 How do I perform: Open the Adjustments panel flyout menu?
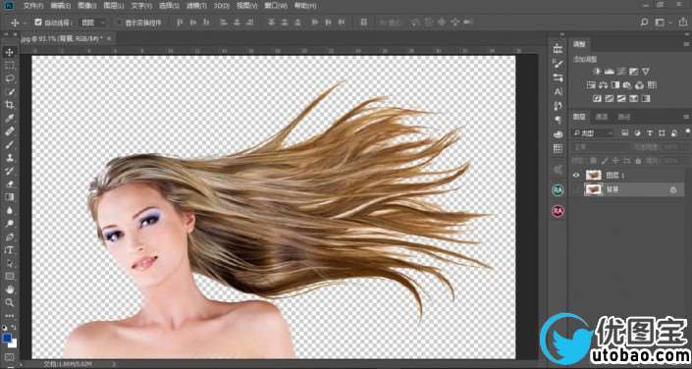click(x=686, y=44)
